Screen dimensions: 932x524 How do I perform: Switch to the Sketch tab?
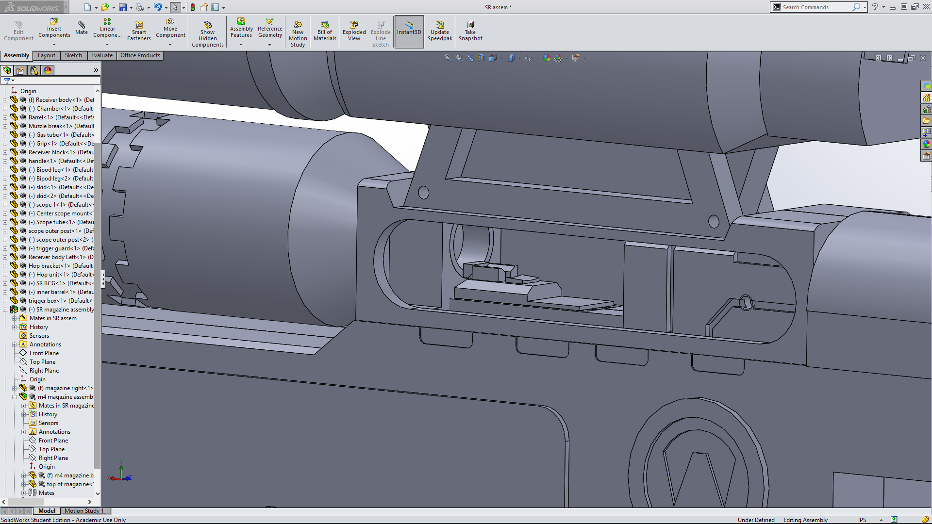(x=73, y=55)
